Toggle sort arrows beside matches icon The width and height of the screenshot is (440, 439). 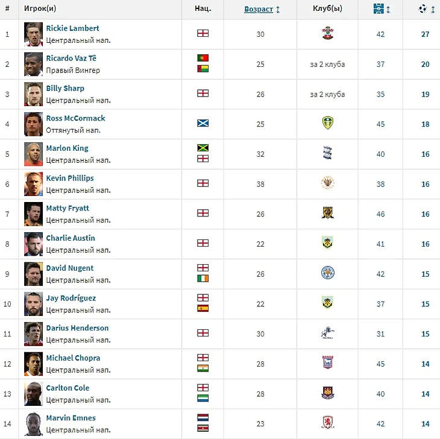point(388,10)
